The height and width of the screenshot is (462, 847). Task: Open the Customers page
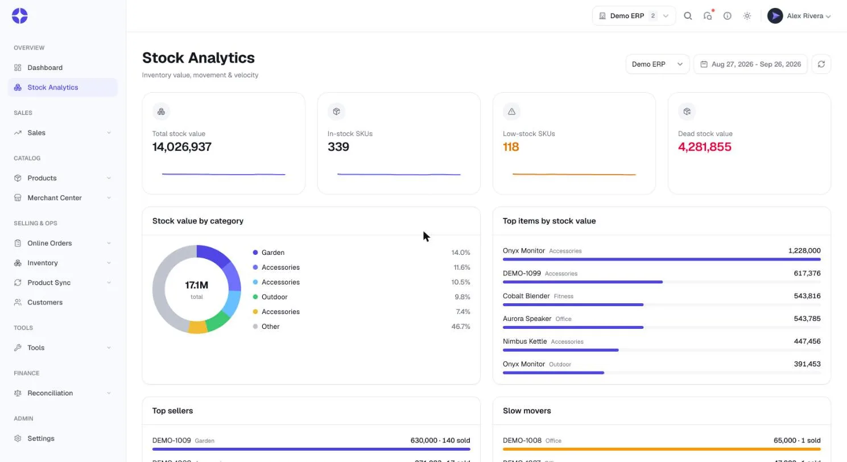pos(63,303)
